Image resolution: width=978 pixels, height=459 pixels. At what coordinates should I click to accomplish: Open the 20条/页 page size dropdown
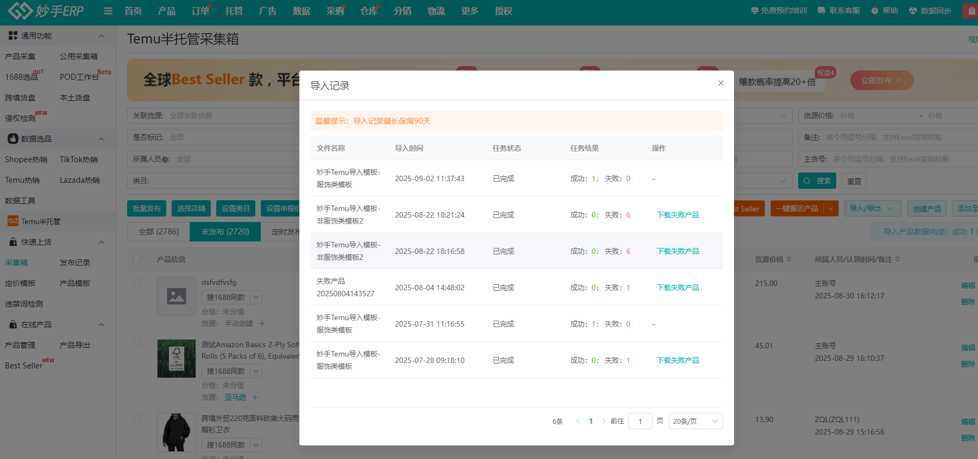695,421
